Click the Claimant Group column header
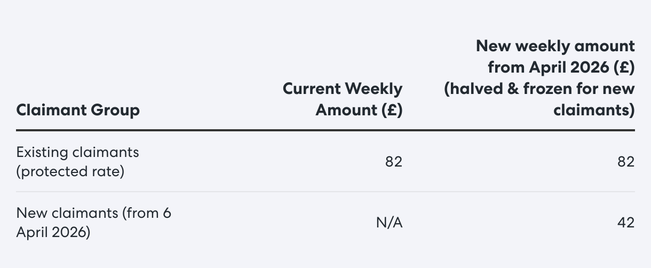This screenshot has width=651, height=268. click(x=78, y=110)
